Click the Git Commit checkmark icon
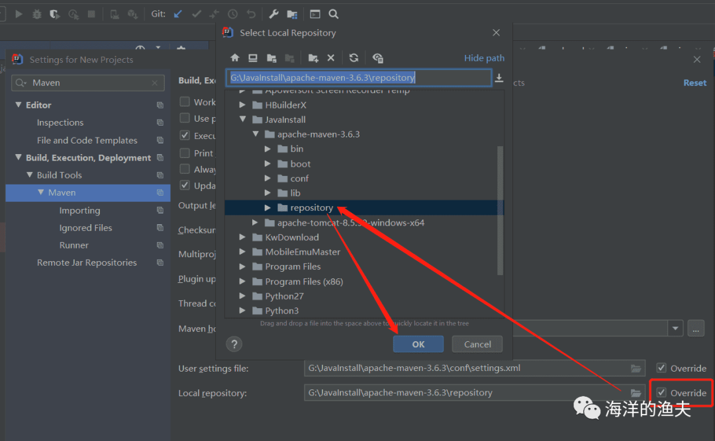Screen dimensions: 715x441 click(x=197, y=14)
